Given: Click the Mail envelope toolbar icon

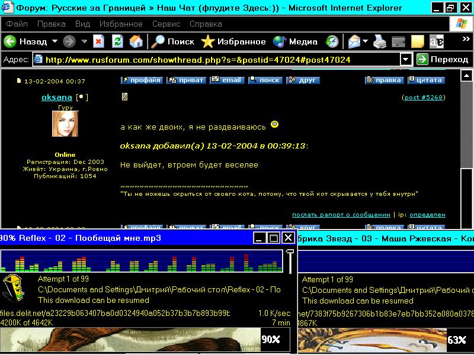Looking at the screenshot, I should pyautogui.click(x=354, y=41).
